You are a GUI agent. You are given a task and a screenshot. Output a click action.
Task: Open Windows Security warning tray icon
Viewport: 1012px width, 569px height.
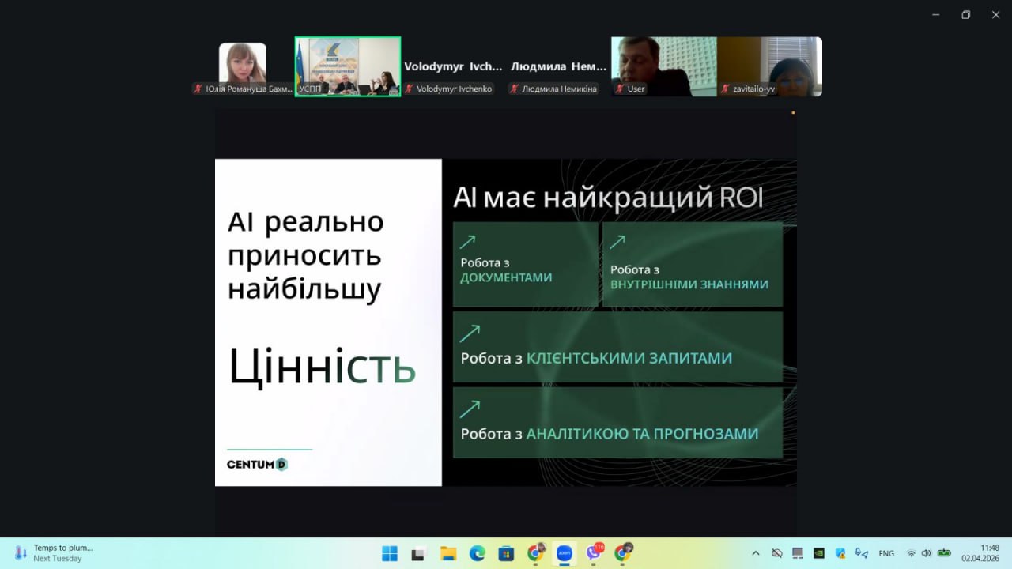pos(840,553)
